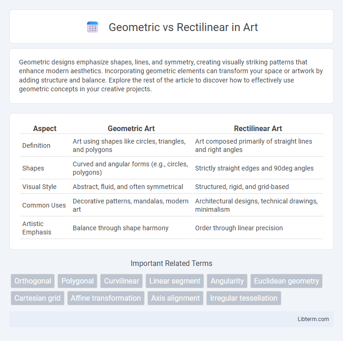Viewport: 343px width, 341px height.
Task: Select the Definition row label
Action: click(36, 145)
